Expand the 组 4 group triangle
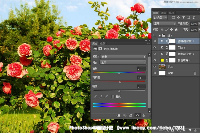Image resolution: width=200 pixels, height=133 pixels. coord(160,36)
